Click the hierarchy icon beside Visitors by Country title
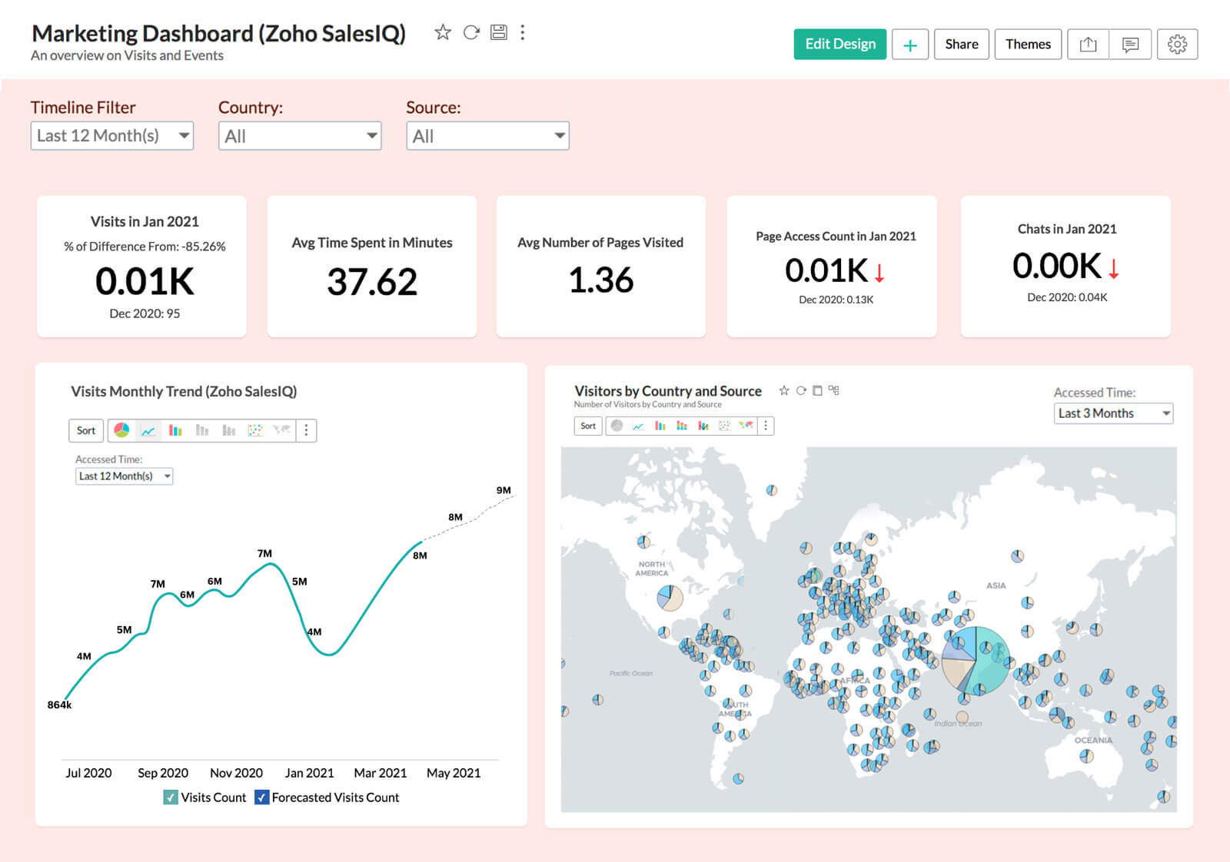The height and width of the screenshot is (862, 1230). point(834,390)
